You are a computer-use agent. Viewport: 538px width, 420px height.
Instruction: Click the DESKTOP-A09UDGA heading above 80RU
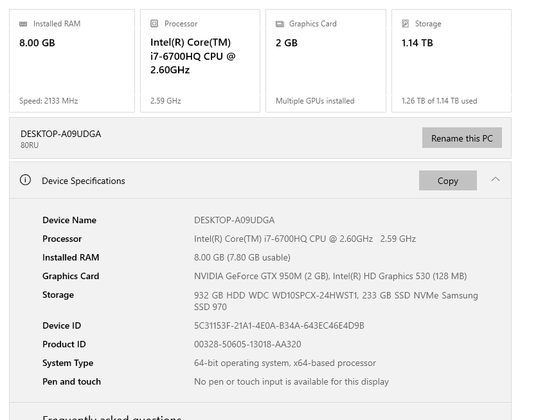click(60, 134)
